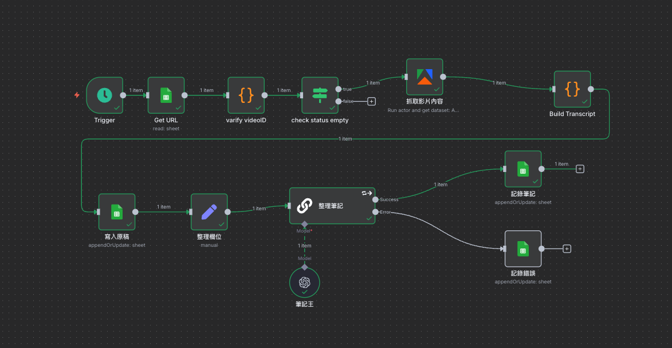Select the 記錄錯誤 Google Sheets node
This screenshot has width=672, height=348.
522,249
